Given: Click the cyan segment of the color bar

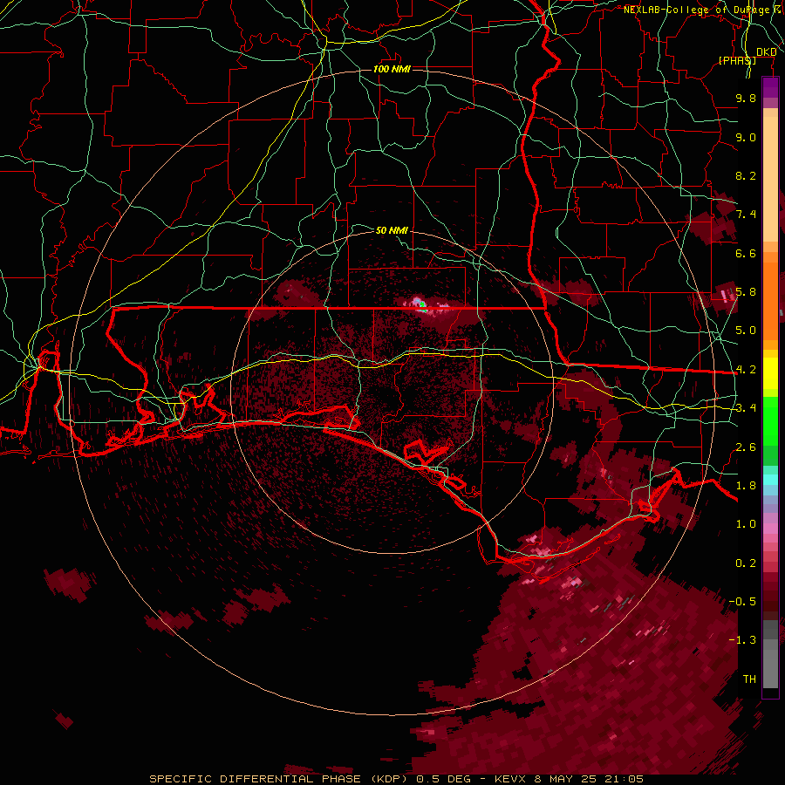Looking at the screenshot, I should pos(770,480).
